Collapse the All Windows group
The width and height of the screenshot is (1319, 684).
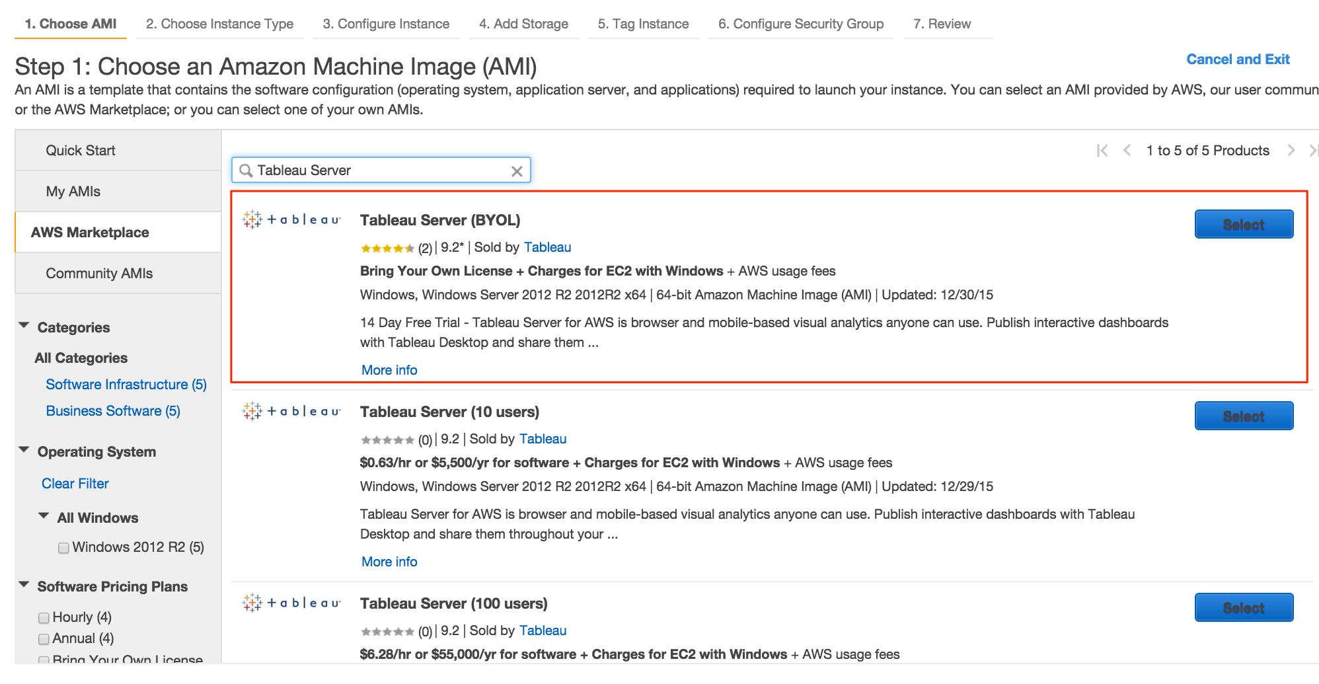tap(44, 516)
